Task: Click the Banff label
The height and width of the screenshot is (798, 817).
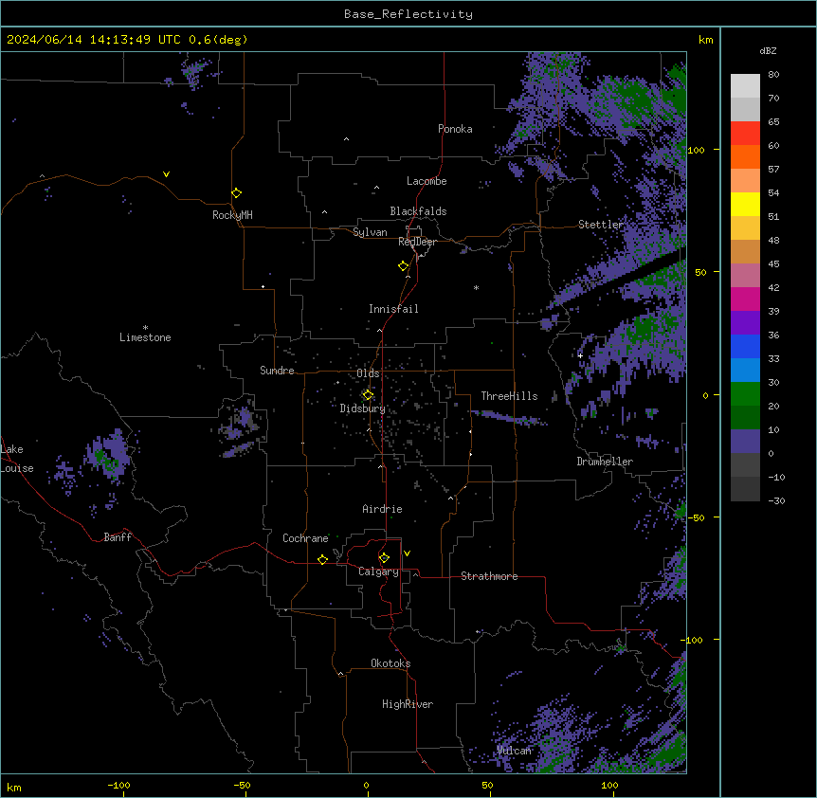Action: click(118, 537)
